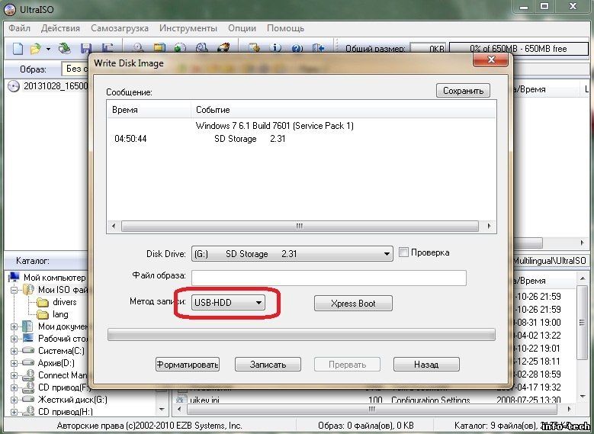Click the scroll-down arrow of catalog tree
Screen dimensions: 594x434
(162, 409)
